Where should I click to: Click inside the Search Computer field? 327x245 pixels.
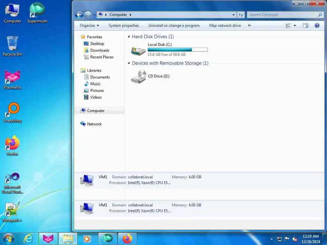click(x=283, y=15)
